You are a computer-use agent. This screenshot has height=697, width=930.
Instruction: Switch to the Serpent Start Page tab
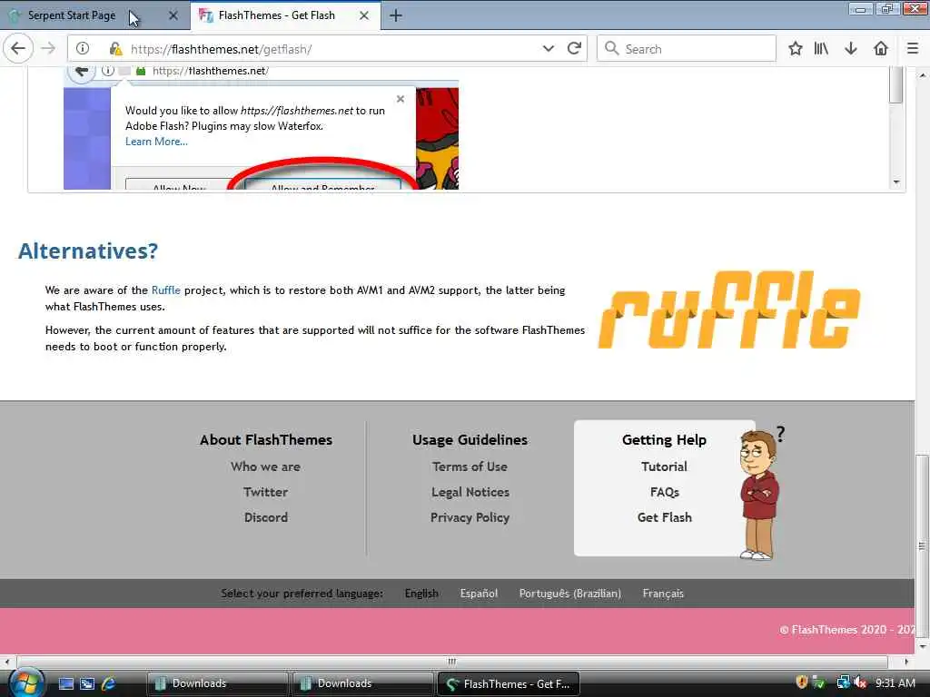pyautogui.click(x=71, y=15)
